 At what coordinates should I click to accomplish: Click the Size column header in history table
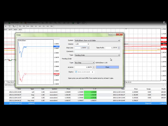[43, 89]
